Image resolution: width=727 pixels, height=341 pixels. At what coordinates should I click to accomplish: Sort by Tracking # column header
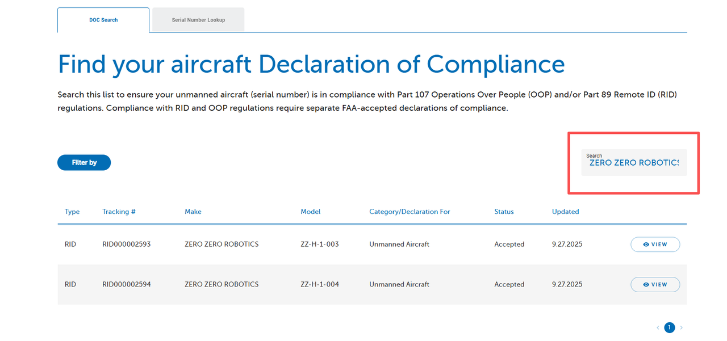tap(119, 212)
